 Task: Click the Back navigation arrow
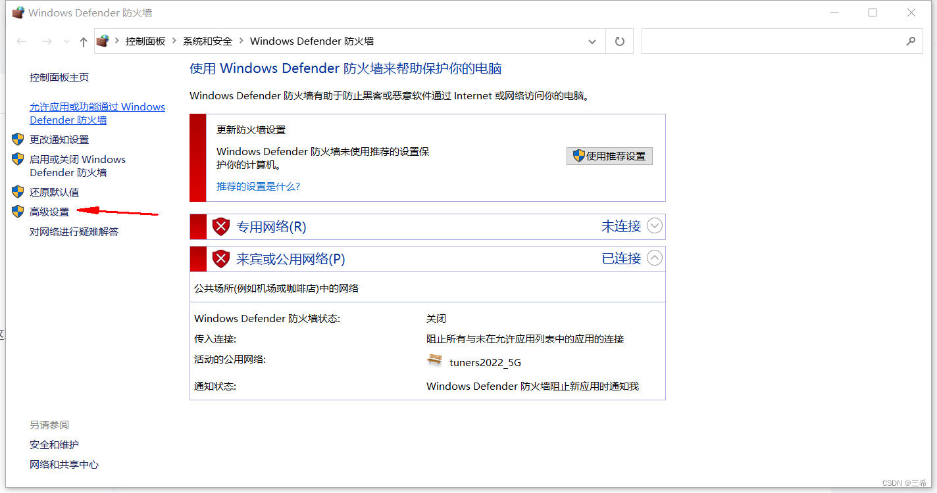(22, 41)
